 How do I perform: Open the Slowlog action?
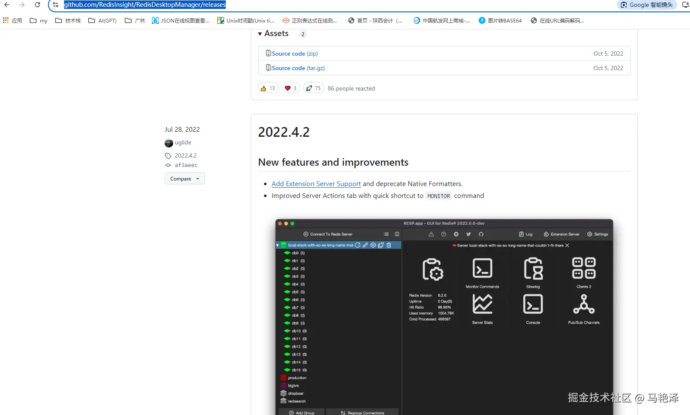533,273
